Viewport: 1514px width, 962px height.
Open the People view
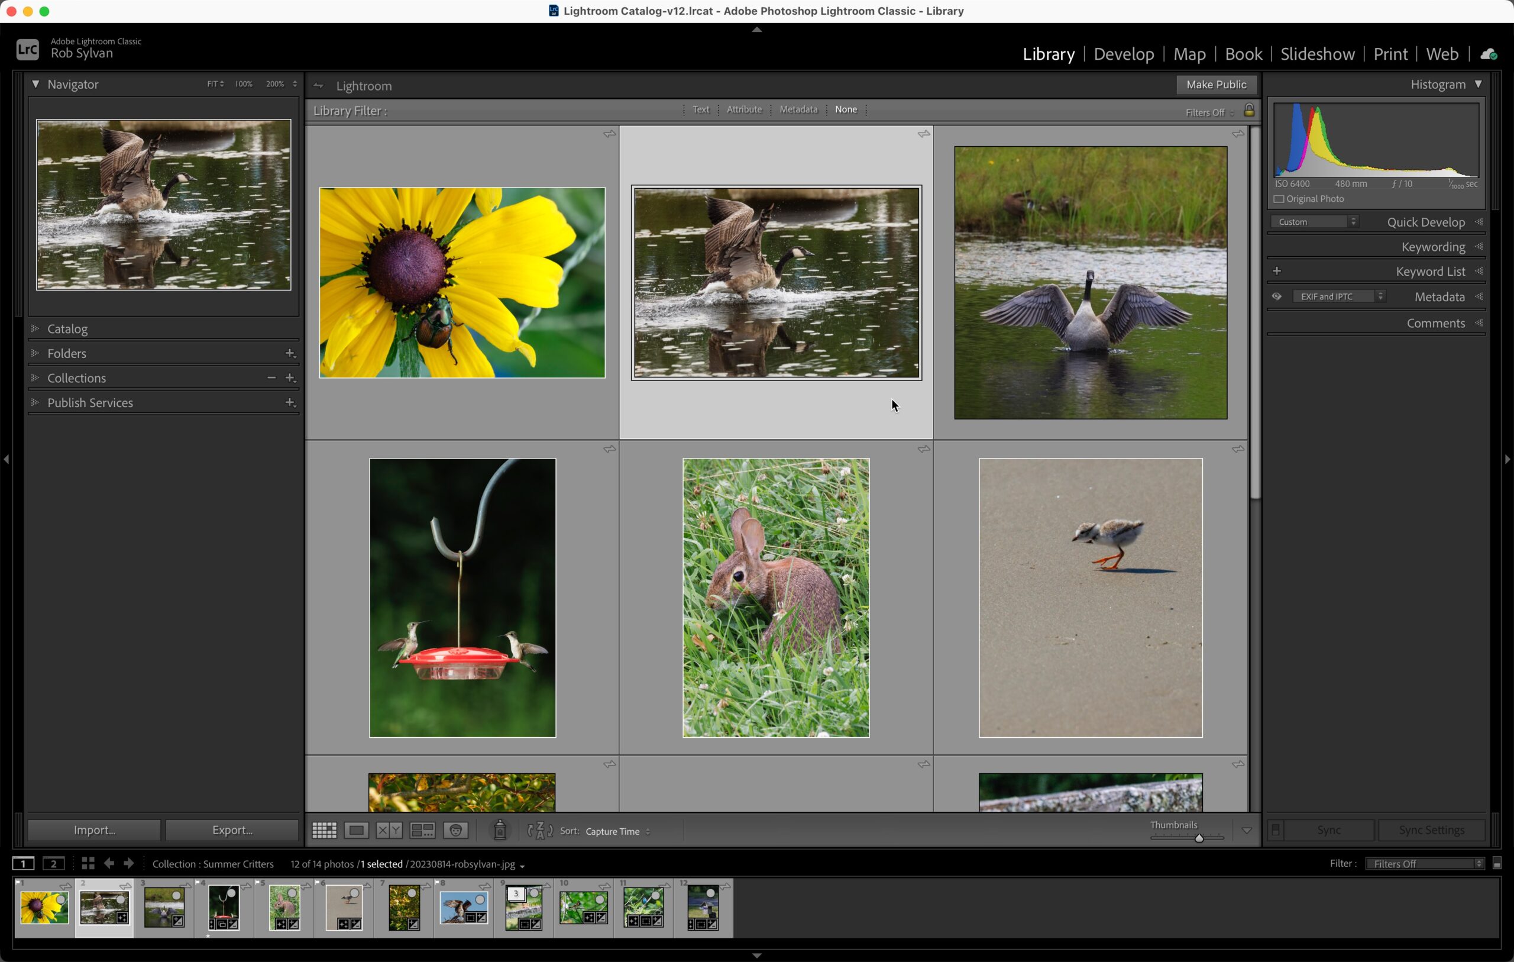tap(456, 831)
